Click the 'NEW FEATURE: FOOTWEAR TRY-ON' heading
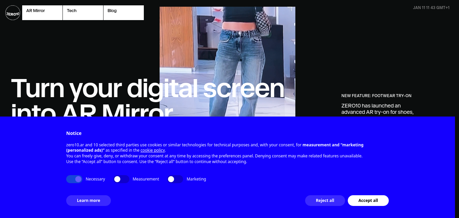This screenshot has width=459, height=218. [x=376, y=96]
